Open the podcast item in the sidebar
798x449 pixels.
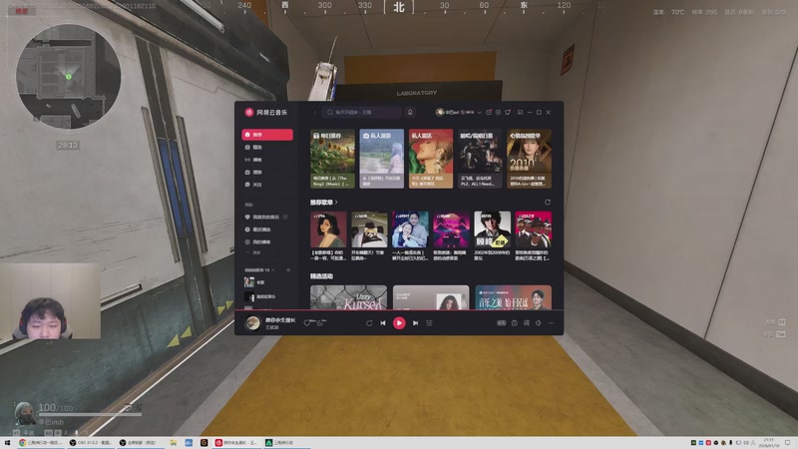click(x=267, y=160)
